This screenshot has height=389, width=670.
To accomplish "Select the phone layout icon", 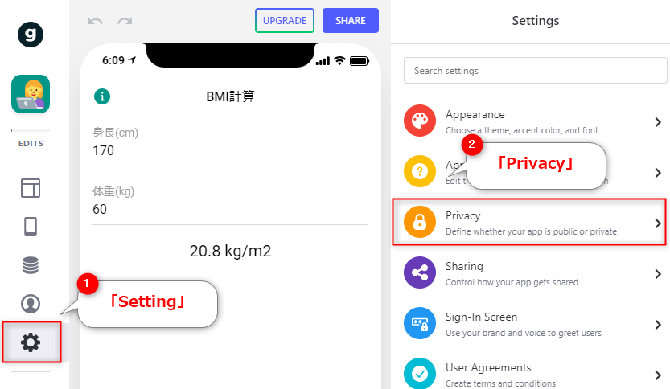I will [x=31, y=227].
